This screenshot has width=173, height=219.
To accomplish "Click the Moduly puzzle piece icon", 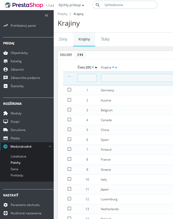I will [6, 113].
